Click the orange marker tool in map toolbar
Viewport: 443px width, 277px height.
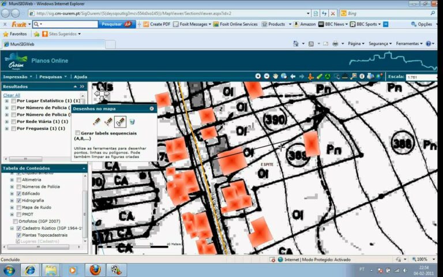point(310,76)
